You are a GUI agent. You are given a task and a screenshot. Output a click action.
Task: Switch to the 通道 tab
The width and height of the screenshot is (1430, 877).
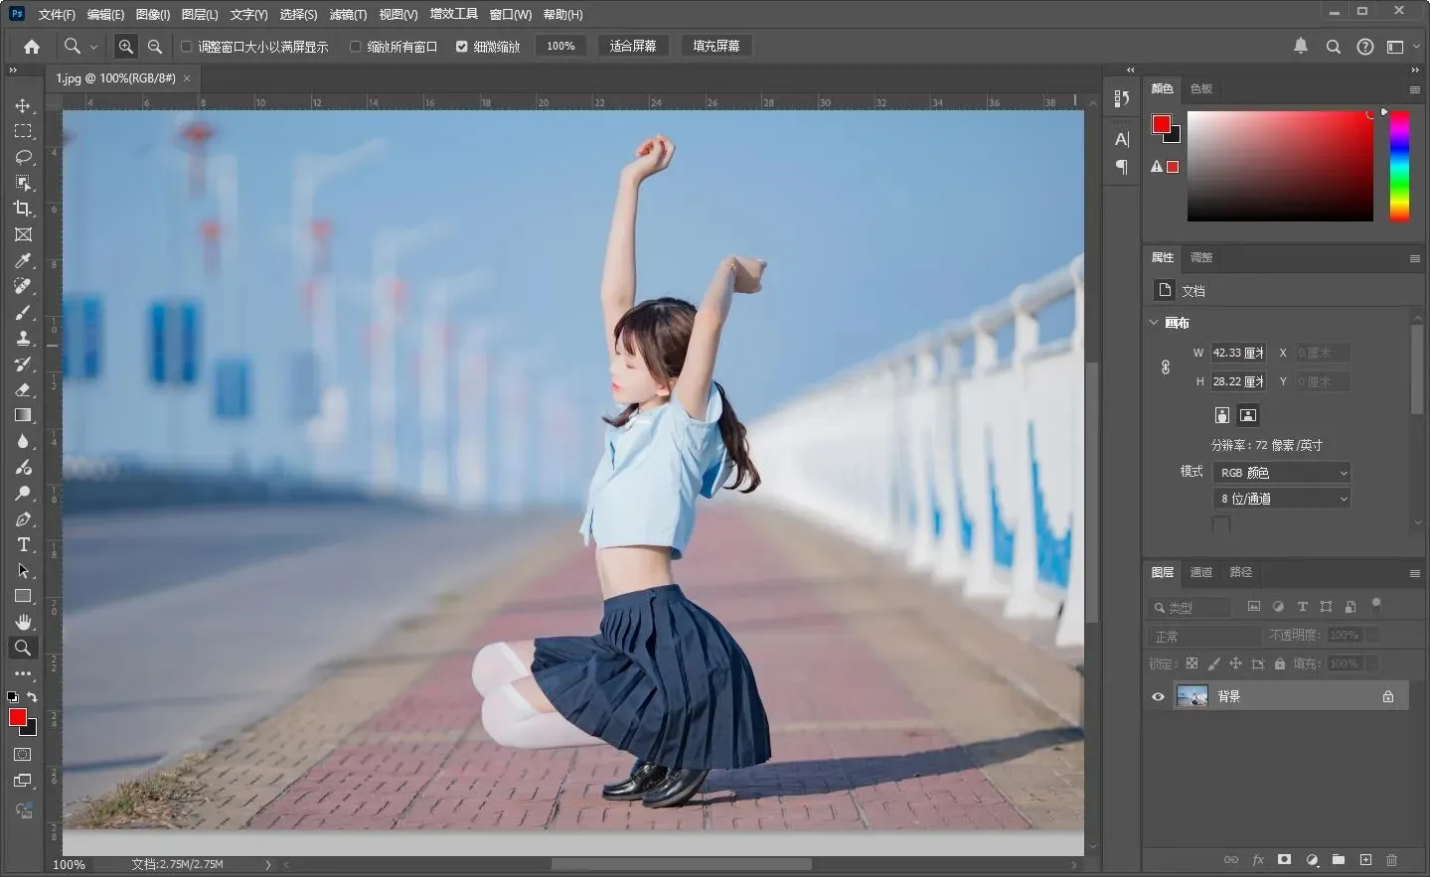coord(1201,572)
